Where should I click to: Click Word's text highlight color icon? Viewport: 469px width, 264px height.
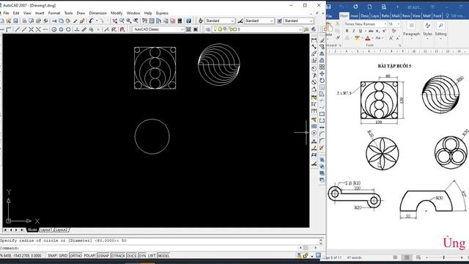tap(357, 38)
